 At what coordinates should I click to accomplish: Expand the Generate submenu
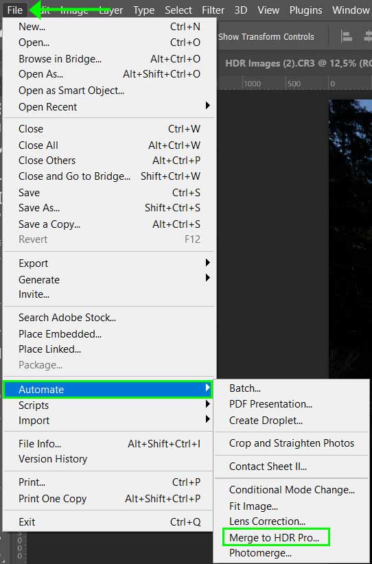point(108,279)
